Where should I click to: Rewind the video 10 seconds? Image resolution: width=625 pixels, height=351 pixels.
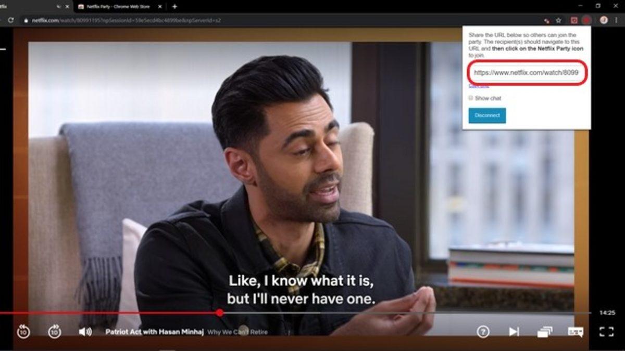click(x=23, y=331)
